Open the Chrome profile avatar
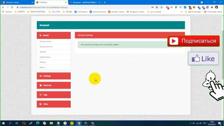224x126 pixels. (x=216, y=7)
